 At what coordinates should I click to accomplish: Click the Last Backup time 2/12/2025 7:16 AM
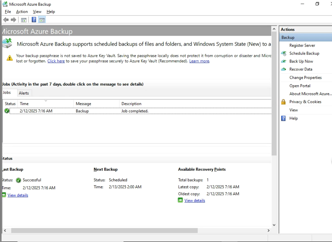(x=39, y=188)
